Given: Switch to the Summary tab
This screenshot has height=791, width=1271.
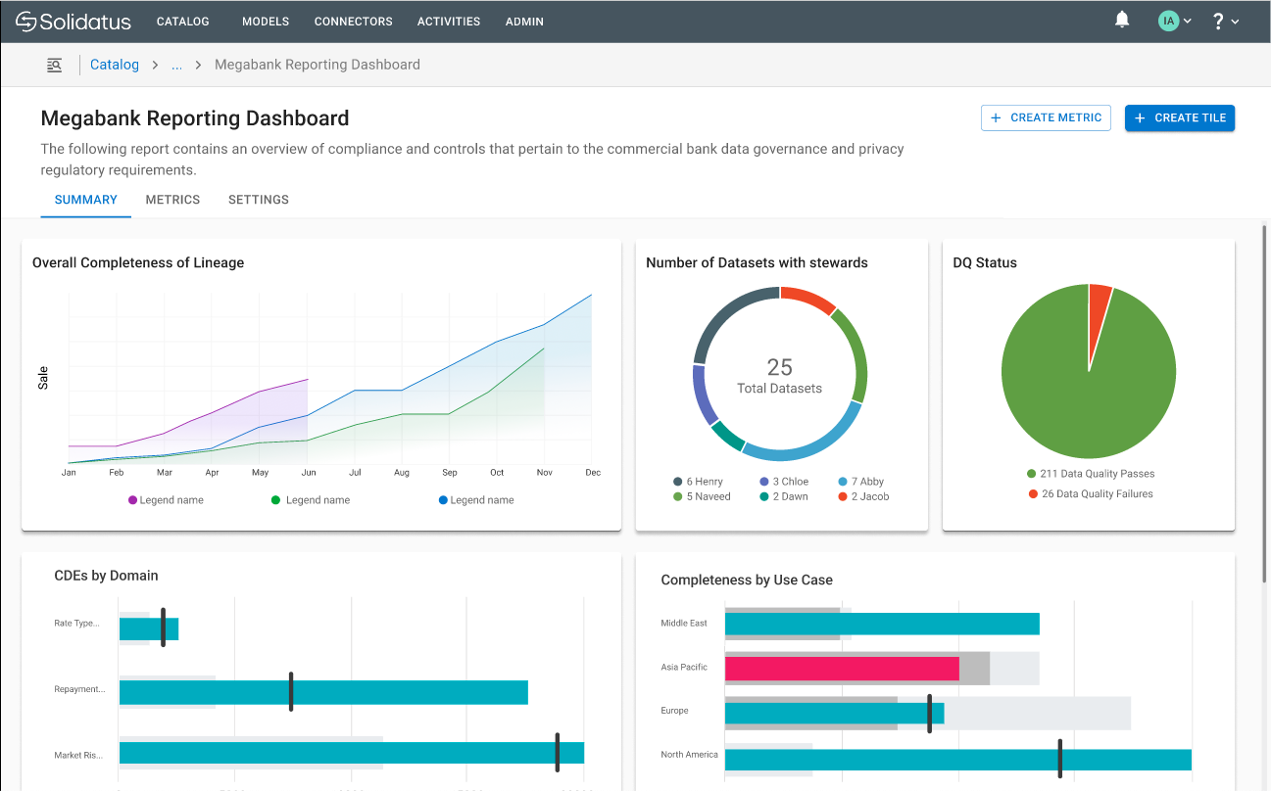Looking at the screenshot, I should [86, 200].
